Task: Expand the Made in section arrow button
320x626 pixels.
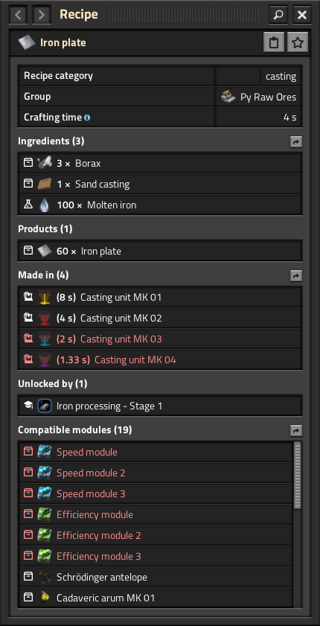Action: pos(296,276)
